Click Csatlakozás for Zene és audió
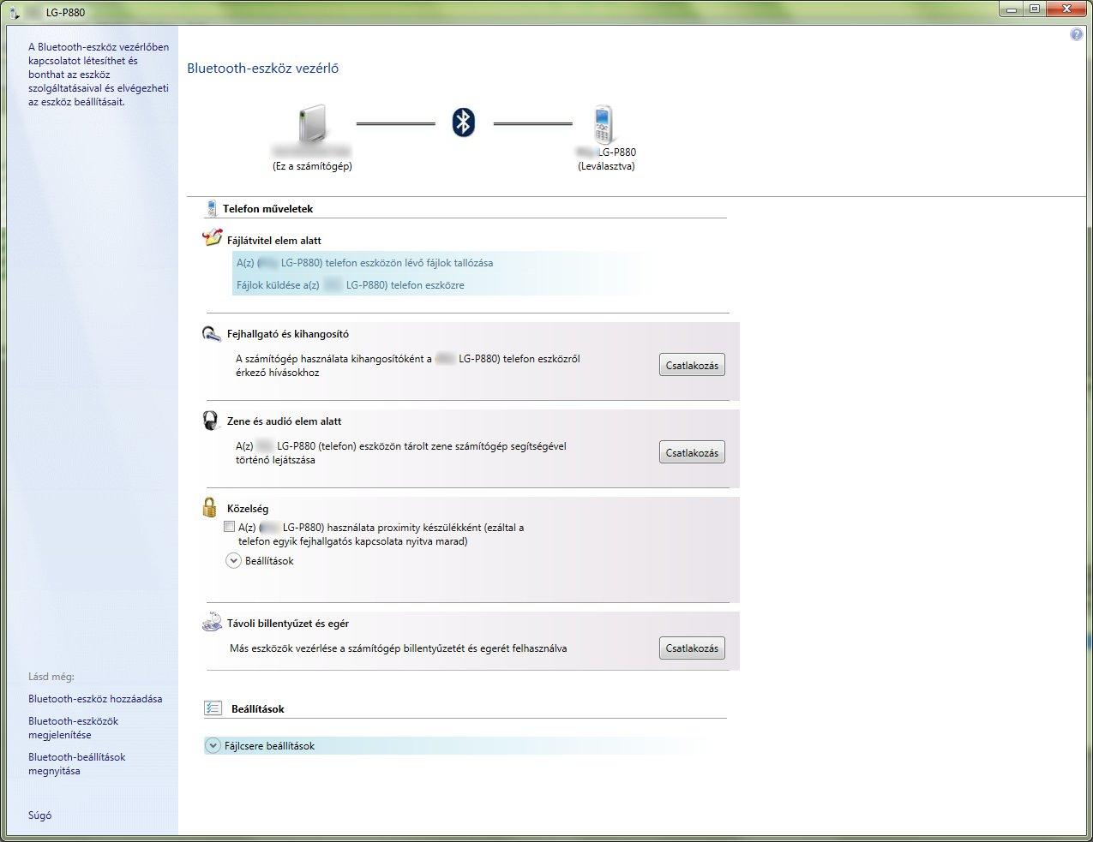The width and height of the screenshot is (1093, 842). coord(692,452)
